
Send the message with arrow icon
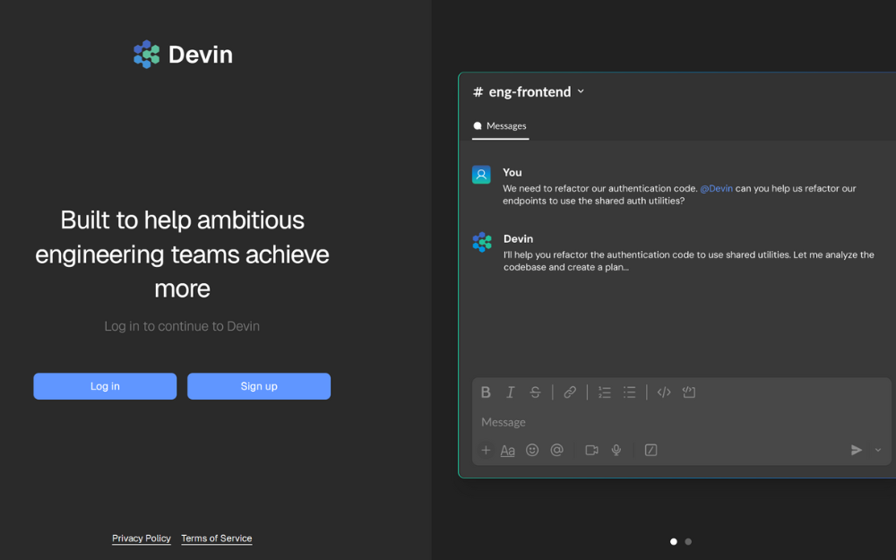pyautogui.click(x=856, y=451)
